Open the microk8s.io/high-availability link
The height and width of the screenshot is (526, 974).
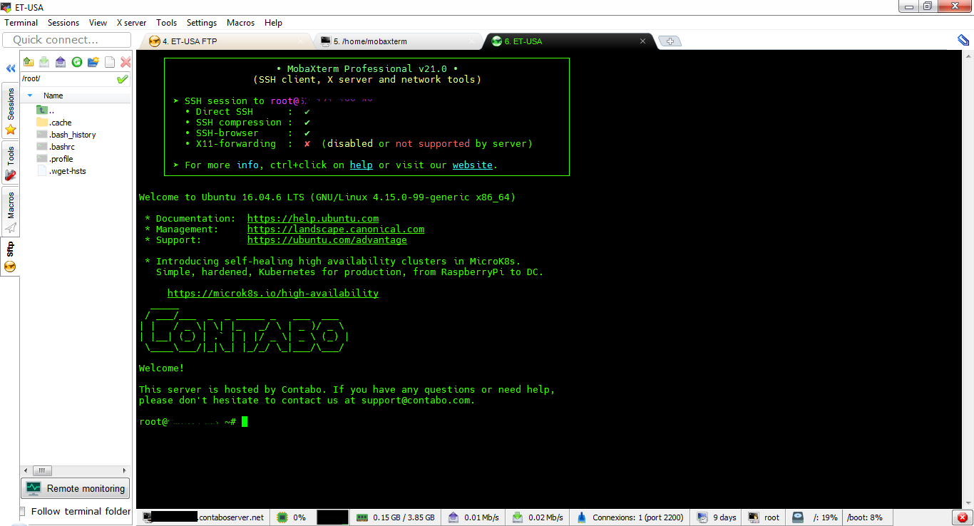point(273,293)
